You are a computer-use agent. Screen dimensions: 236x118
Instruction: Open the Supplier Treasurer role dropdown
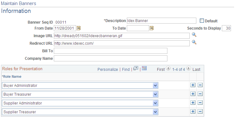[x=155, y=112]
